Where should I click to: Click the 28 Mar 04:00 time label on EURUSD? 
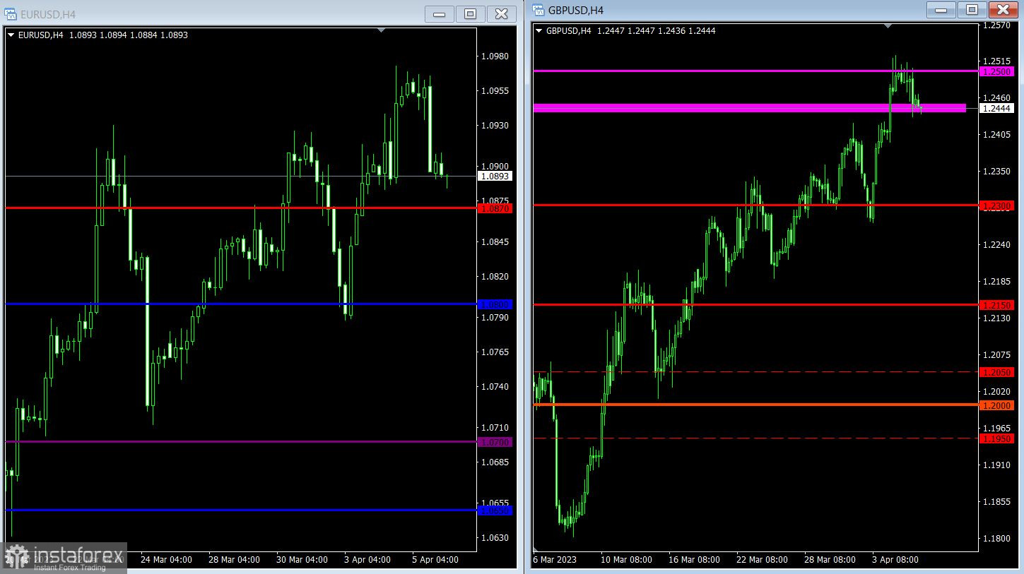tap(234, 560)
